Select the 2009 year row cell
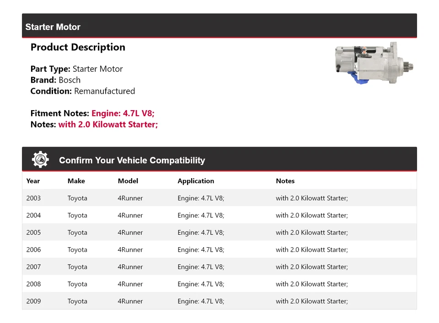439x323 pixels. [x=33, y=301]
